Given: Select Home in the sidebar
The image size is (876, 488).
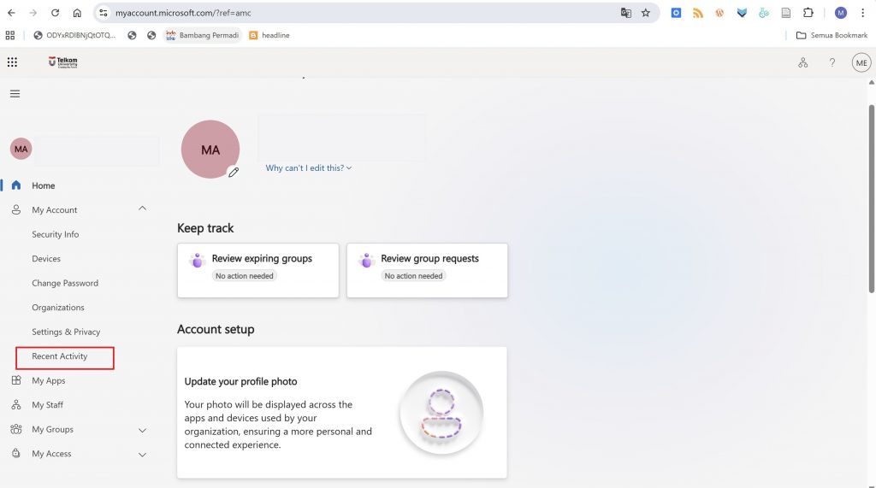Looking at the screenshot, I should pos(43,185).
